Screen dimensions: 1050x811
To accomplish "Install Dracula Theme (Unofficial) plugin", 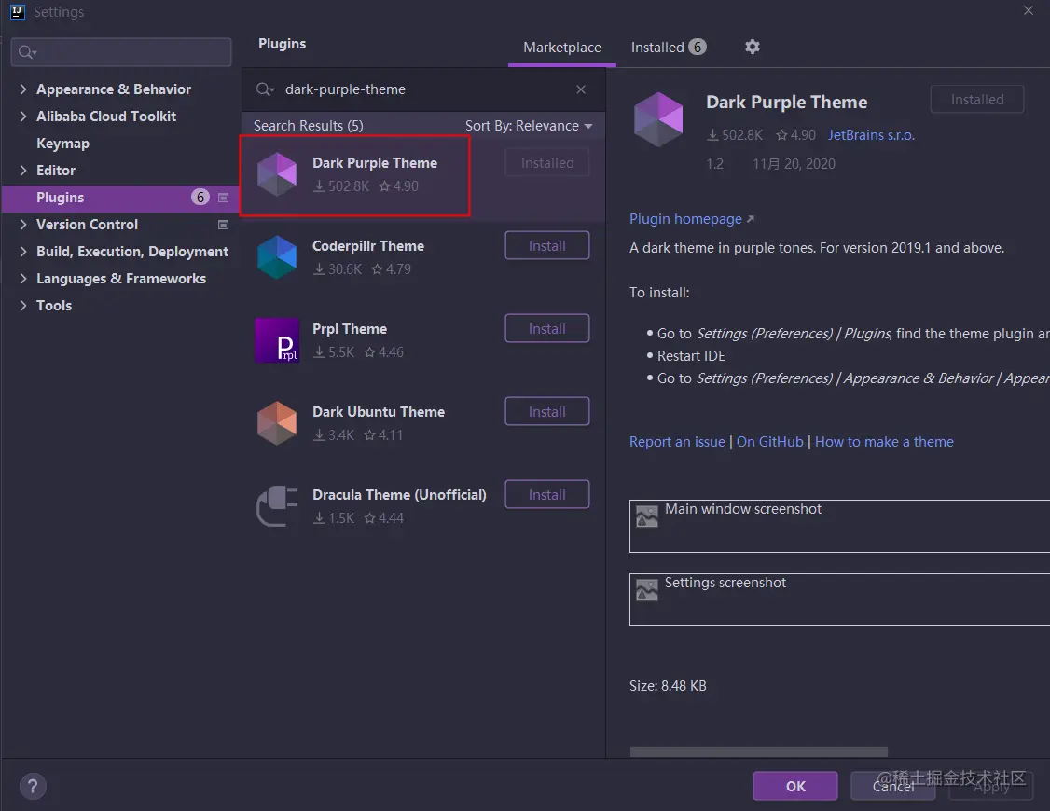I will 547,494.
